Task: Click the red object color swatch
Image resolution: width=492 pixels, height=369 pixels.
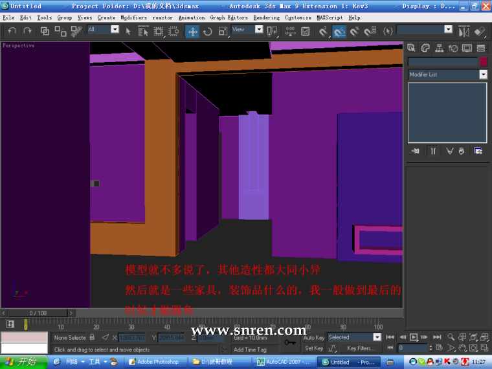Action: tap(483, 61)
